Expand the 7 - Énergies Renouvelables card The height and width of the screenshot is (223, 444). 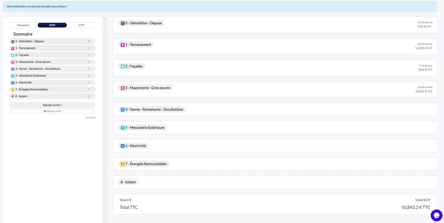(x=275, y=164)
